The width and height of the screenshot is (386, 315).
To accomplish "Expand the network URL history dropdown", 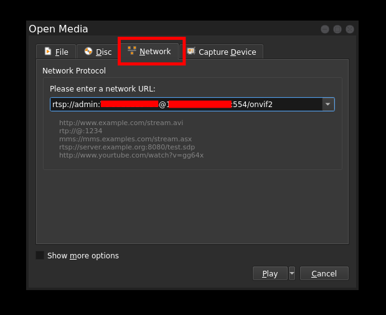I will tap(328, 105).
